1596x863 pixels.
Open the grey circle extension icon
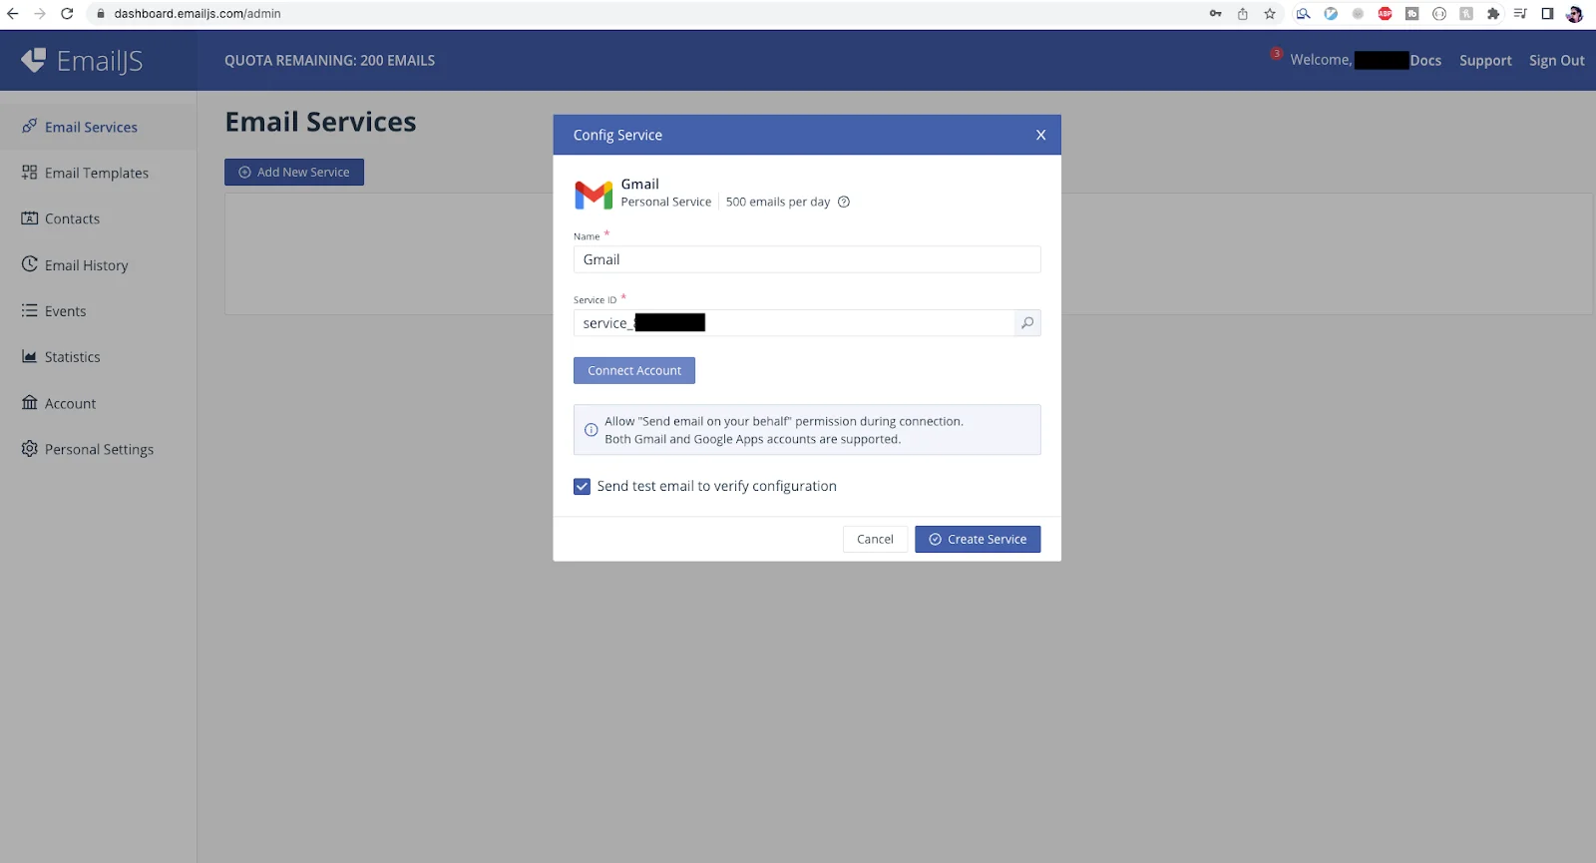tap(1358, 14)
